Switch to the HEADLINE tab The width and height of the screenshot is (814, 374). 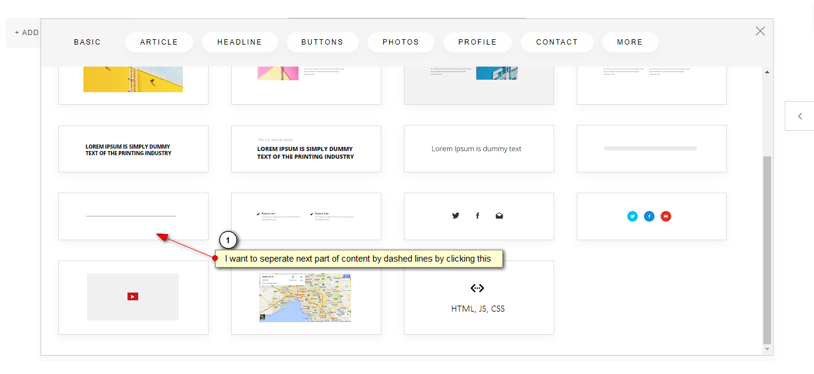pyautogui.click(x=240, y=42)
